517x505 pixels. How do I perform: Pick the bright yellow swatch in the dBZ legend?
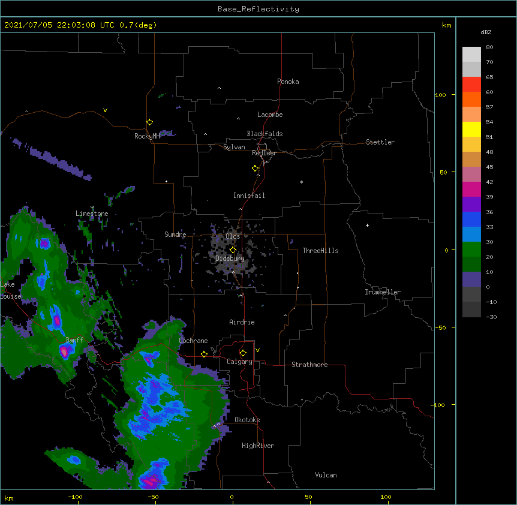point(471,129)
